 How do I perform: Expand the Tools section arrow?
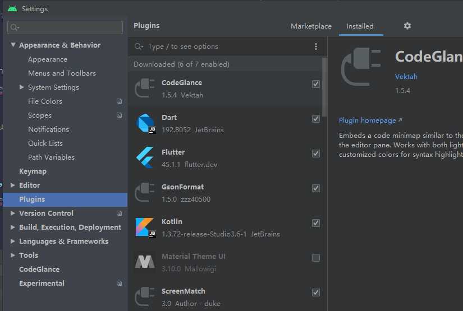13,256
